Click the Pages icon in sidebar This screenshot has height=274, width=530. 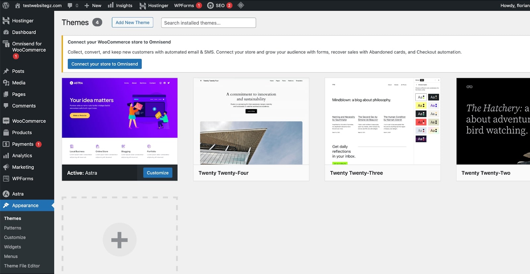click(6, 94)
